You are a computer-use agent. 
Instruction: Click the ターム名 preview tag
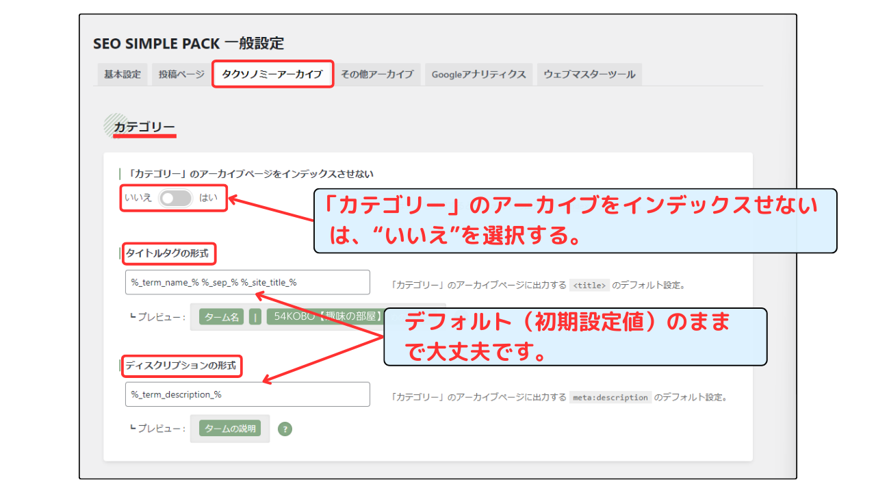(x=222, y=317)
